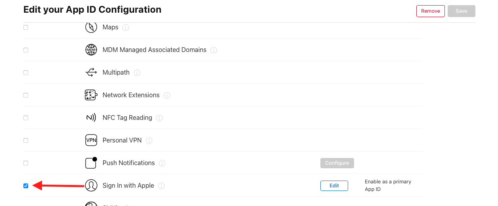
Task: Click the Network Extensions puzzle icon
Action: pos(91,95)
